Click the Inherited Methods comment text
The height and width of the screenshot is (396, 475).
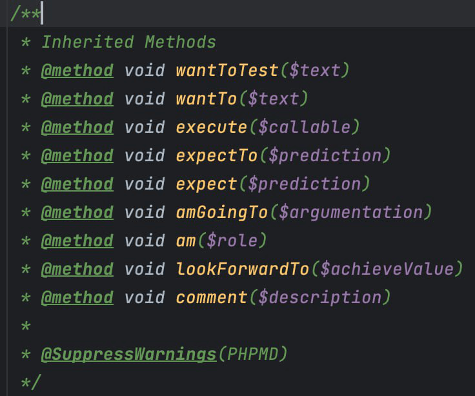pyautogui.click(x=128, y=43)
